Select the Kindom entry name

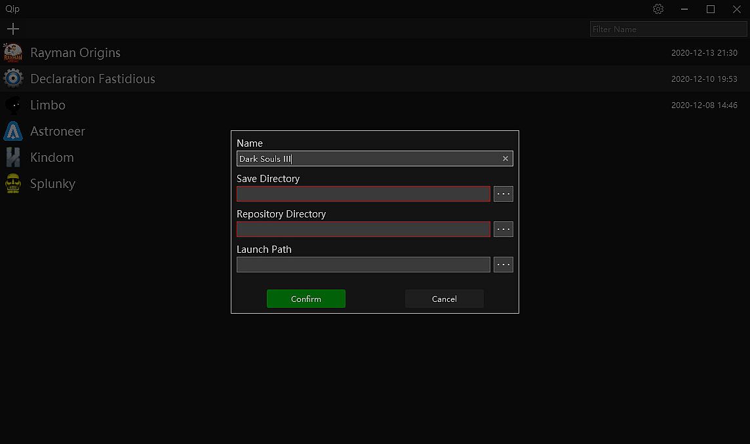52,157
